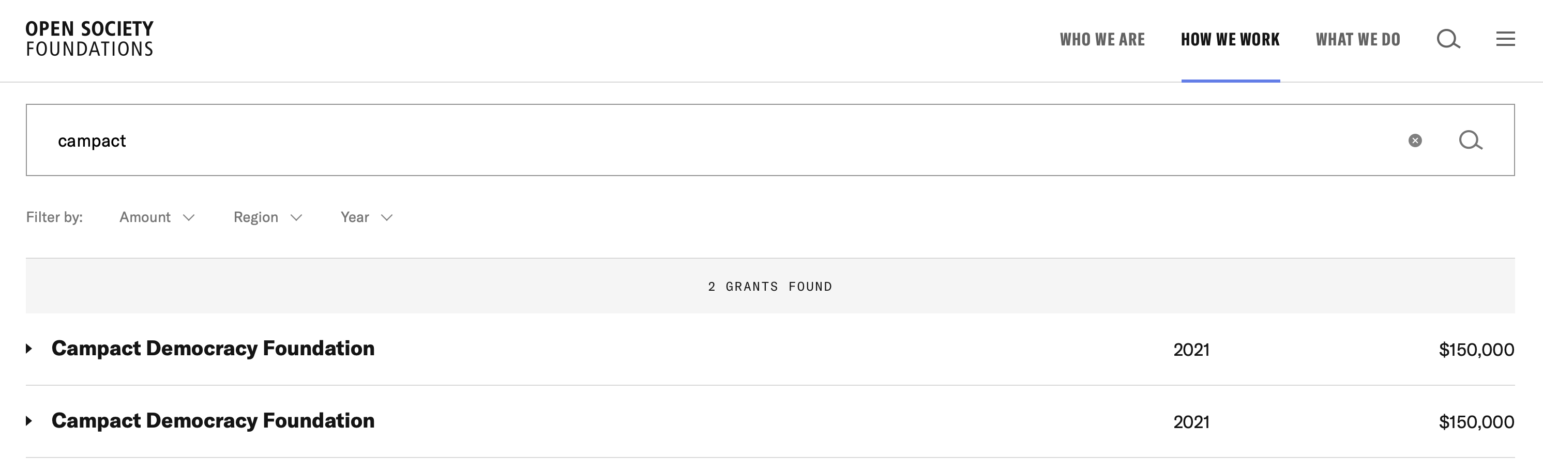Click the 2021 year of second grant
Screen dimensions: 1543x473
(x=1191, y=422)
